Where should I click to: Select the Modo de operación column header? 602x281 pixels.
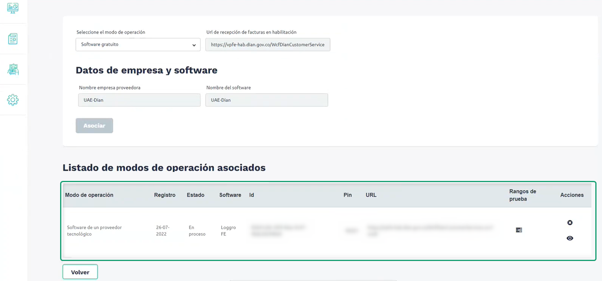click(89, 195)
